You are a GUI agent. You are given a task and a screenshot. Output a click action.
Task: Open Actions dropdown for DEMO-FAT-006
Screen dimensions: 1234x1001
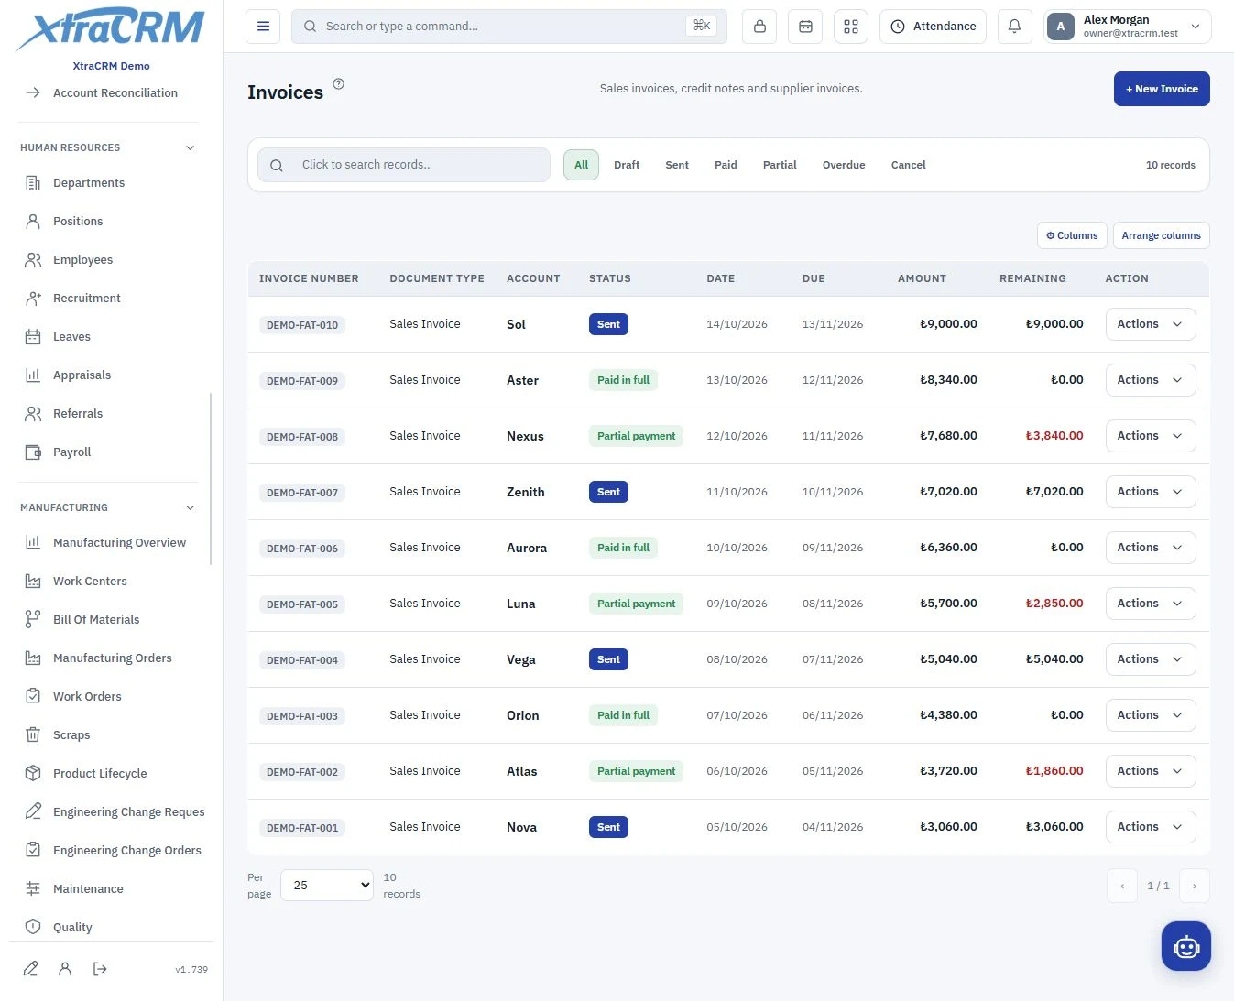click(1151, 548)
